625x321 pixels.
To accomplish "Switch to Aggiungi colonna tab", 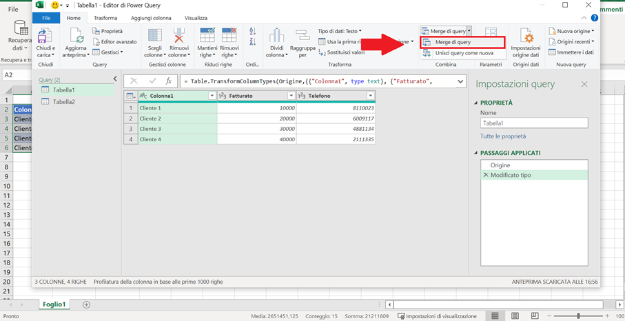I will 151,18.
